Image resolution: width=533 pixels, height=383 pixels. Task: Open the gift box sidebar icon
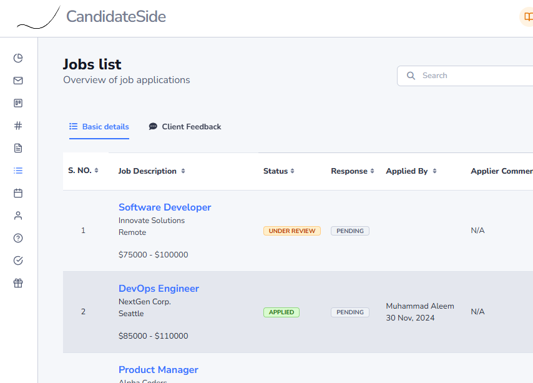pyautogui.click(x=18, y=283)
